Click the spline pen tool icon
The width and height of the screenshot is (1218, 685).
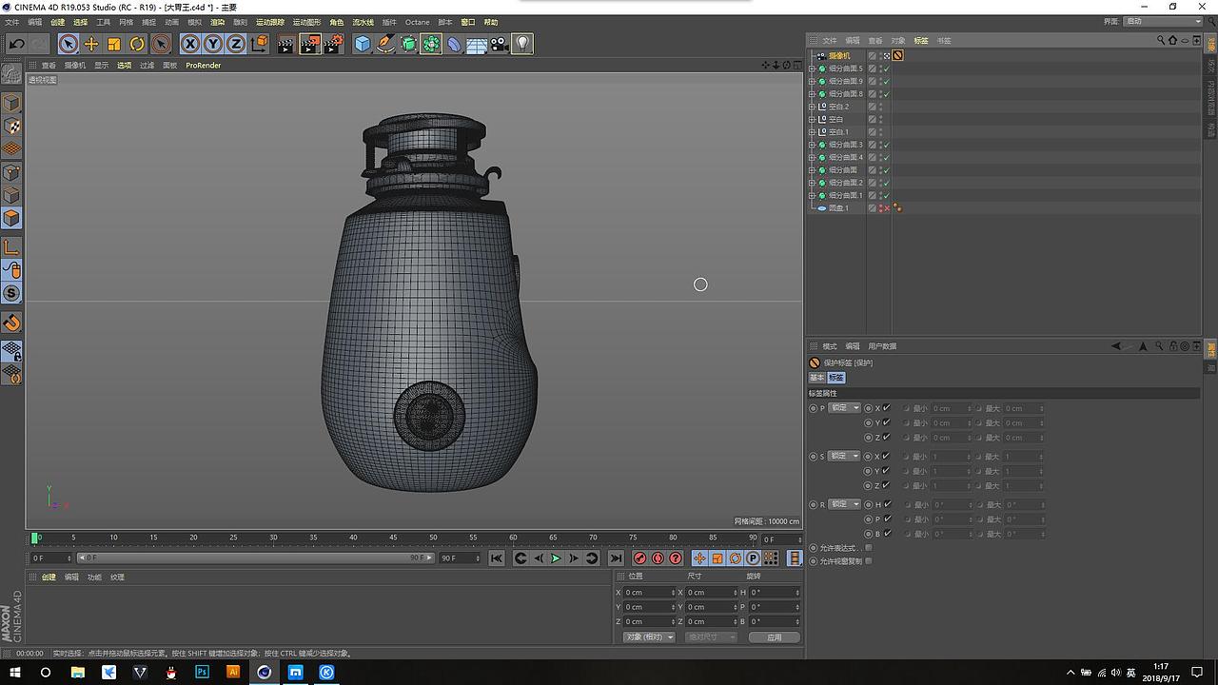tap(385, 44)
